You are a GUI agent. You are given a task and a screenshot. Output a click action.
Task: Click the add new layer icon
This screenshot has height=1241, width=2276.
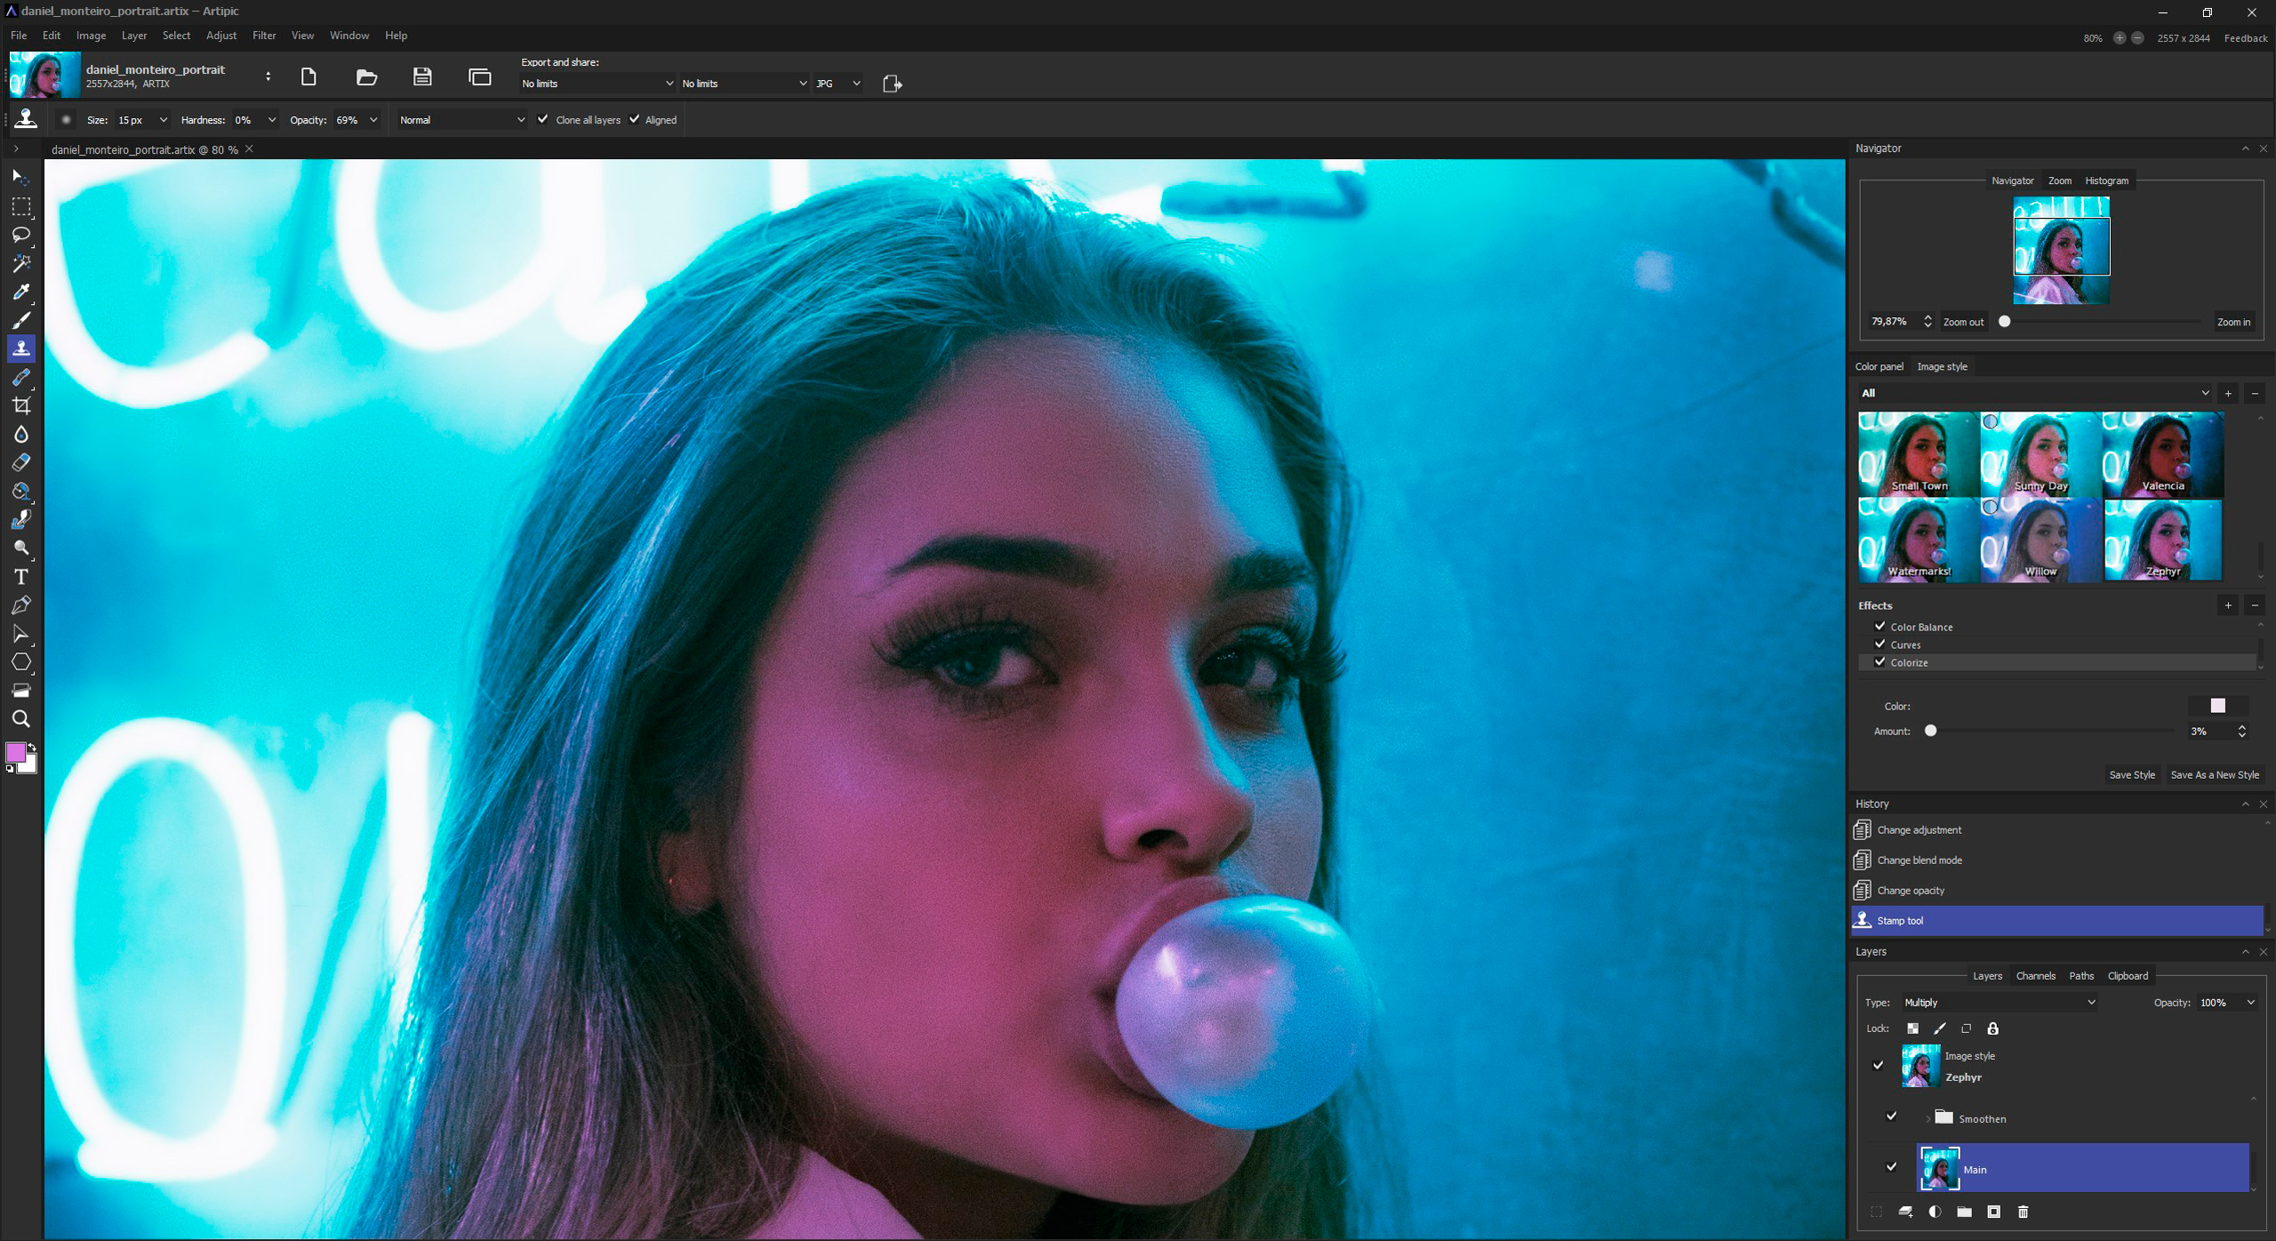point(1905,1212)
